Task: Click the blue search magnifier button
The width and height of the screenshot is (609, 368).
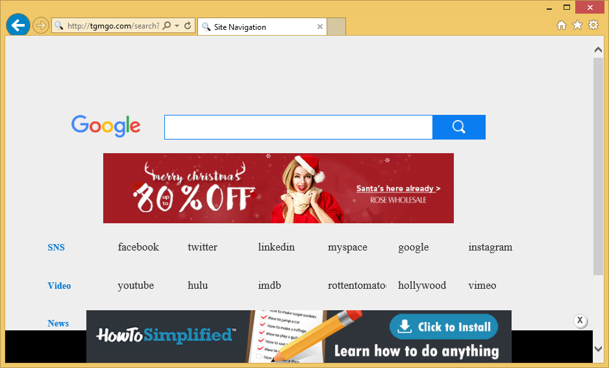Action: tap(459, 127)
